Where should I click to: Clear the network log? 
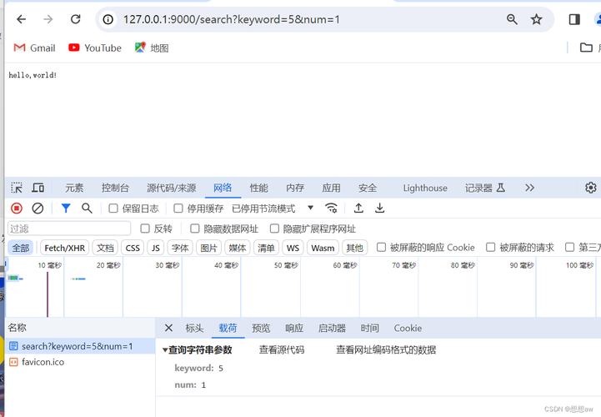tap(38, 208)
